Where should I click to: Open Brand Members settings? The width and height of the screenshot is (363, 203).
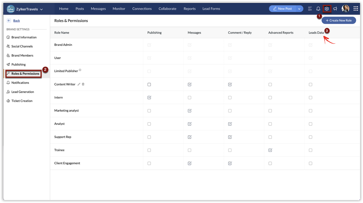tap(22, 56)
